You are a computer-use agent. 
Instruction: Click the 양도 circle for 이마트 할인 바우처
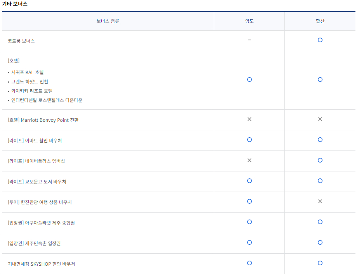[250, 140]
